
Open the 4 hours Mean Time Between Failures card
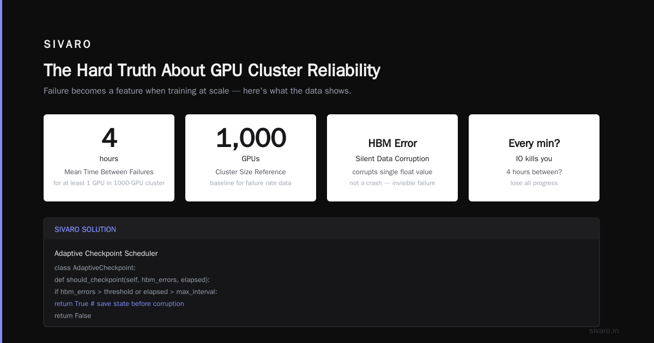109,158
